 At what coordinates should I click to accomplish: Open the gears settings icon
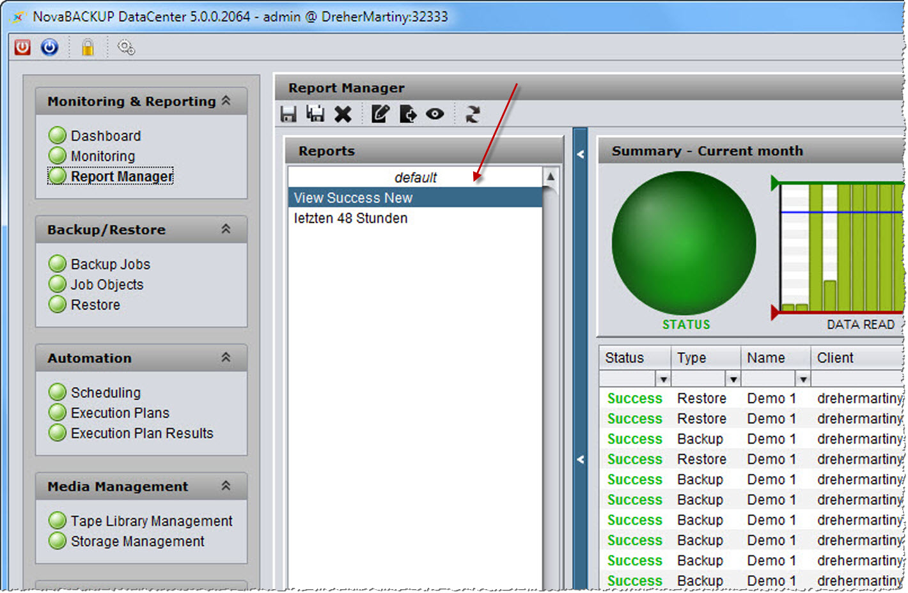pos(126,47)
